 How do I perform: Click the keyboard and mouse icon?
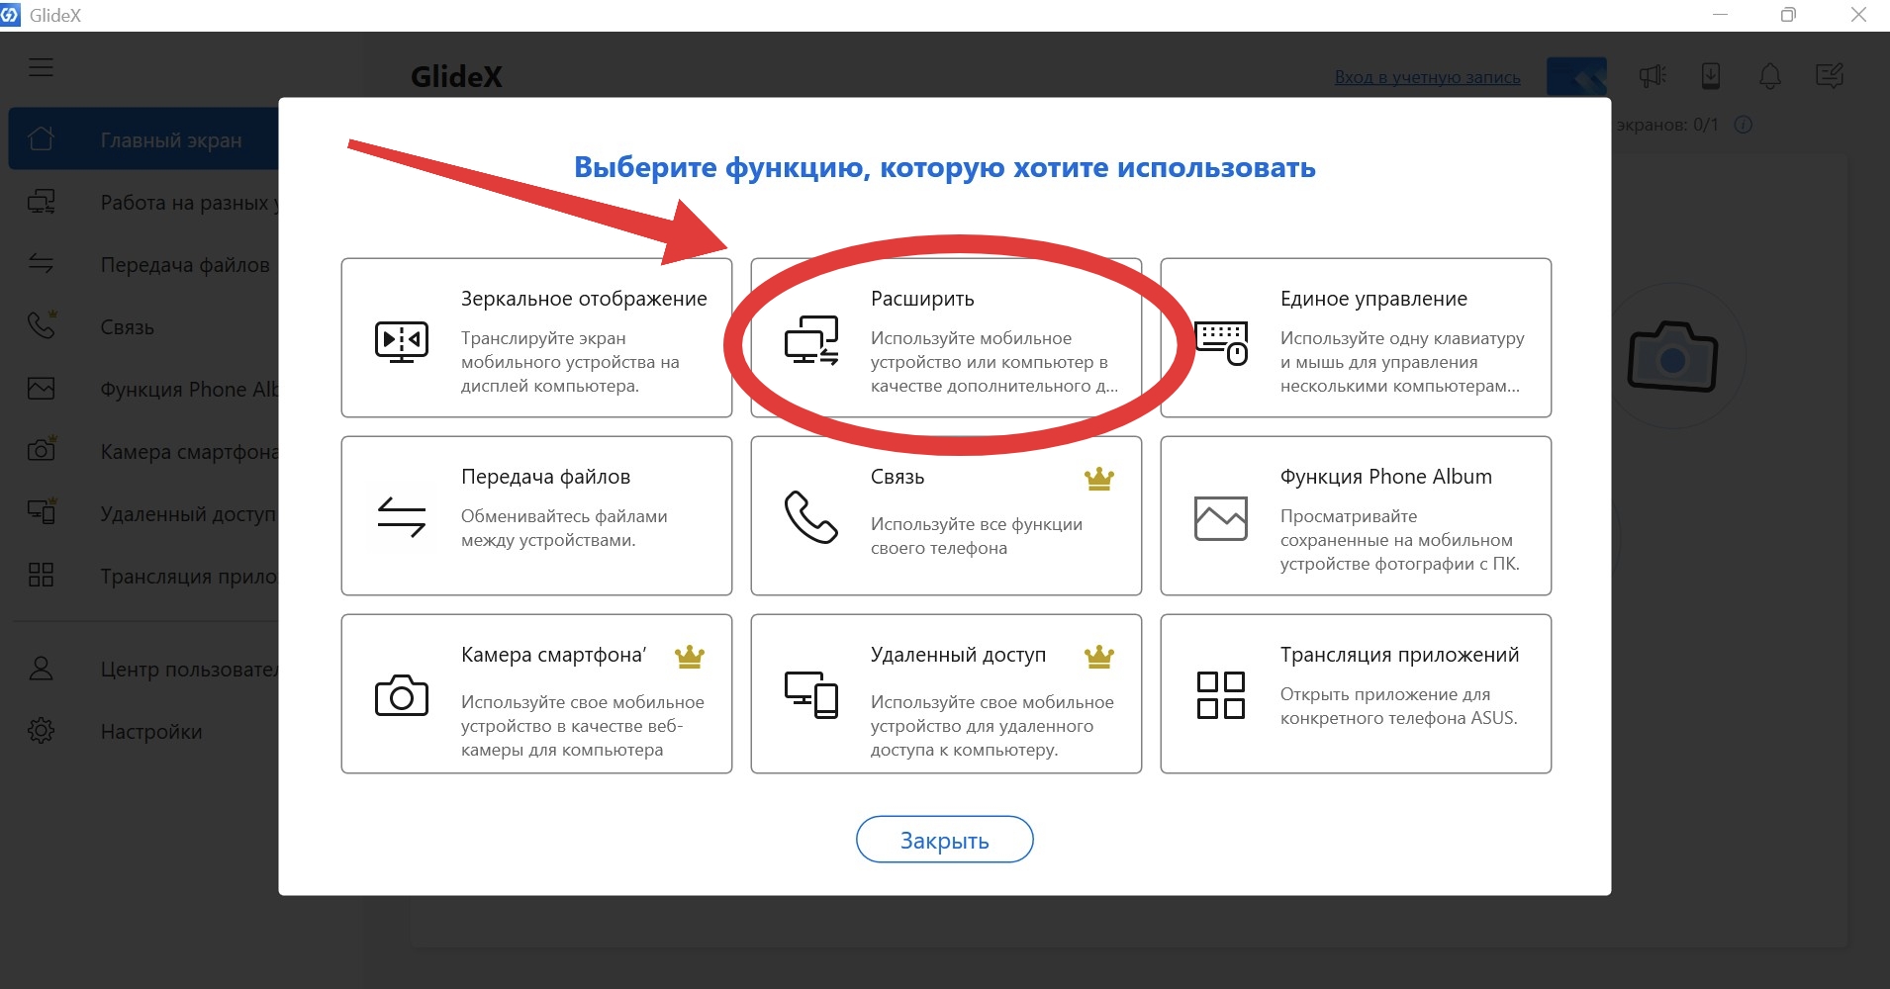pyautogui.click(x=1222, y=343)
